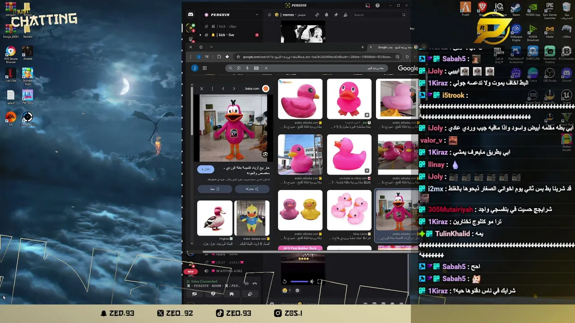The image size is (575, 323).
Task: Open the Google account J avatar
Action: click(195, 68)
